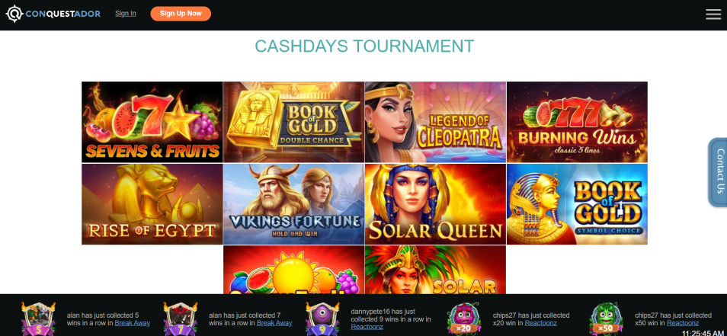
Task: Launch the Solar Queen game
Action: pos(435,204)
